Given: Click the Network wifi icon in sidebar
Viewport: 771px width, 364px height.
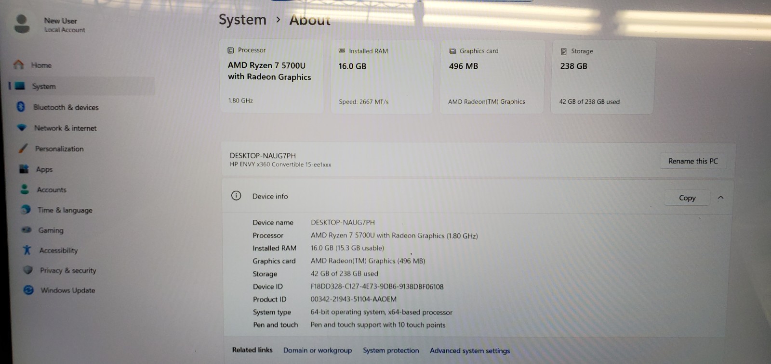Looking at the screenshot, I should click(22, 127).
